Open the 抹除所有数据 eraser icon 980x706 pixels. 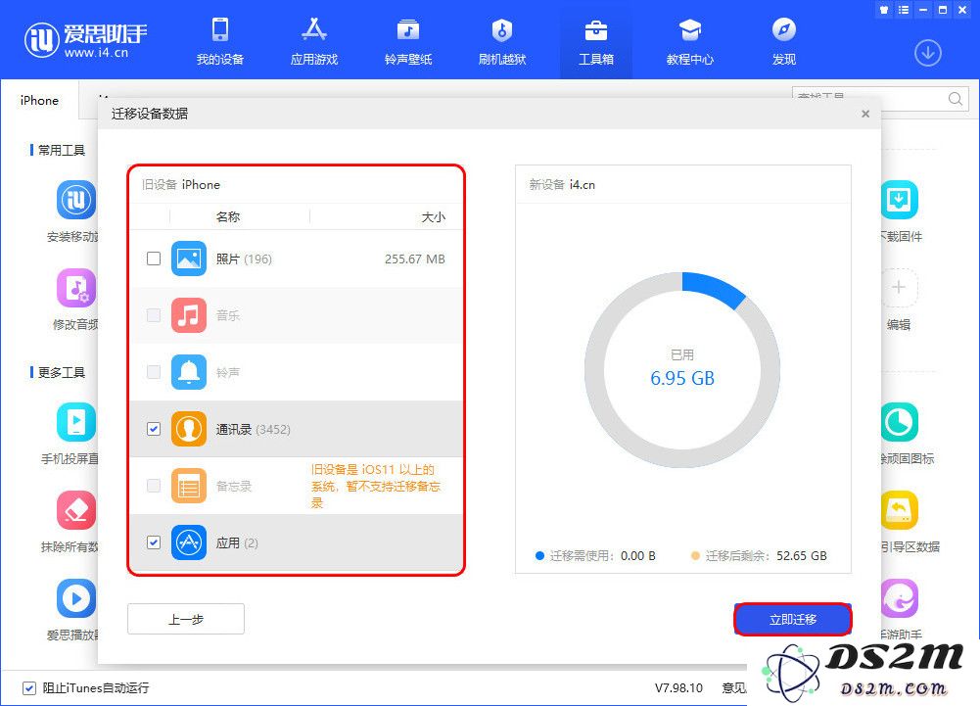click(x=76, y=509)
